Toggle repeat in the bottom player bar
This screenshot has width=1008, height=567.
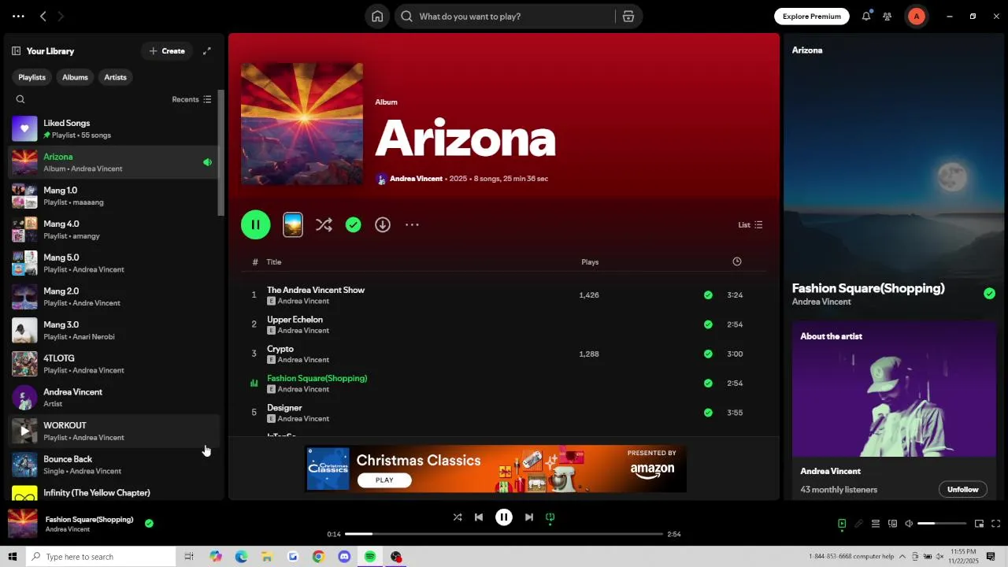coord(550,517)
